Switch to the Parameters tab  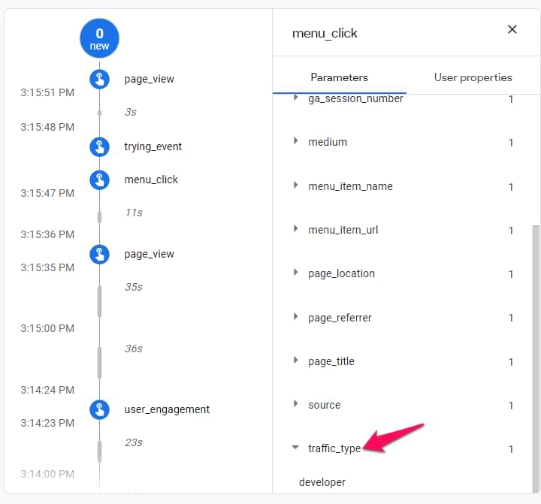(339, 77)
